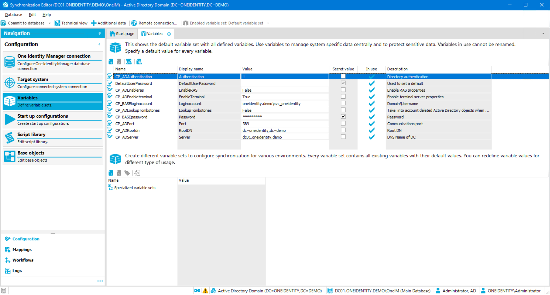
Task: Click the Description column header
Action: [438, 69]
